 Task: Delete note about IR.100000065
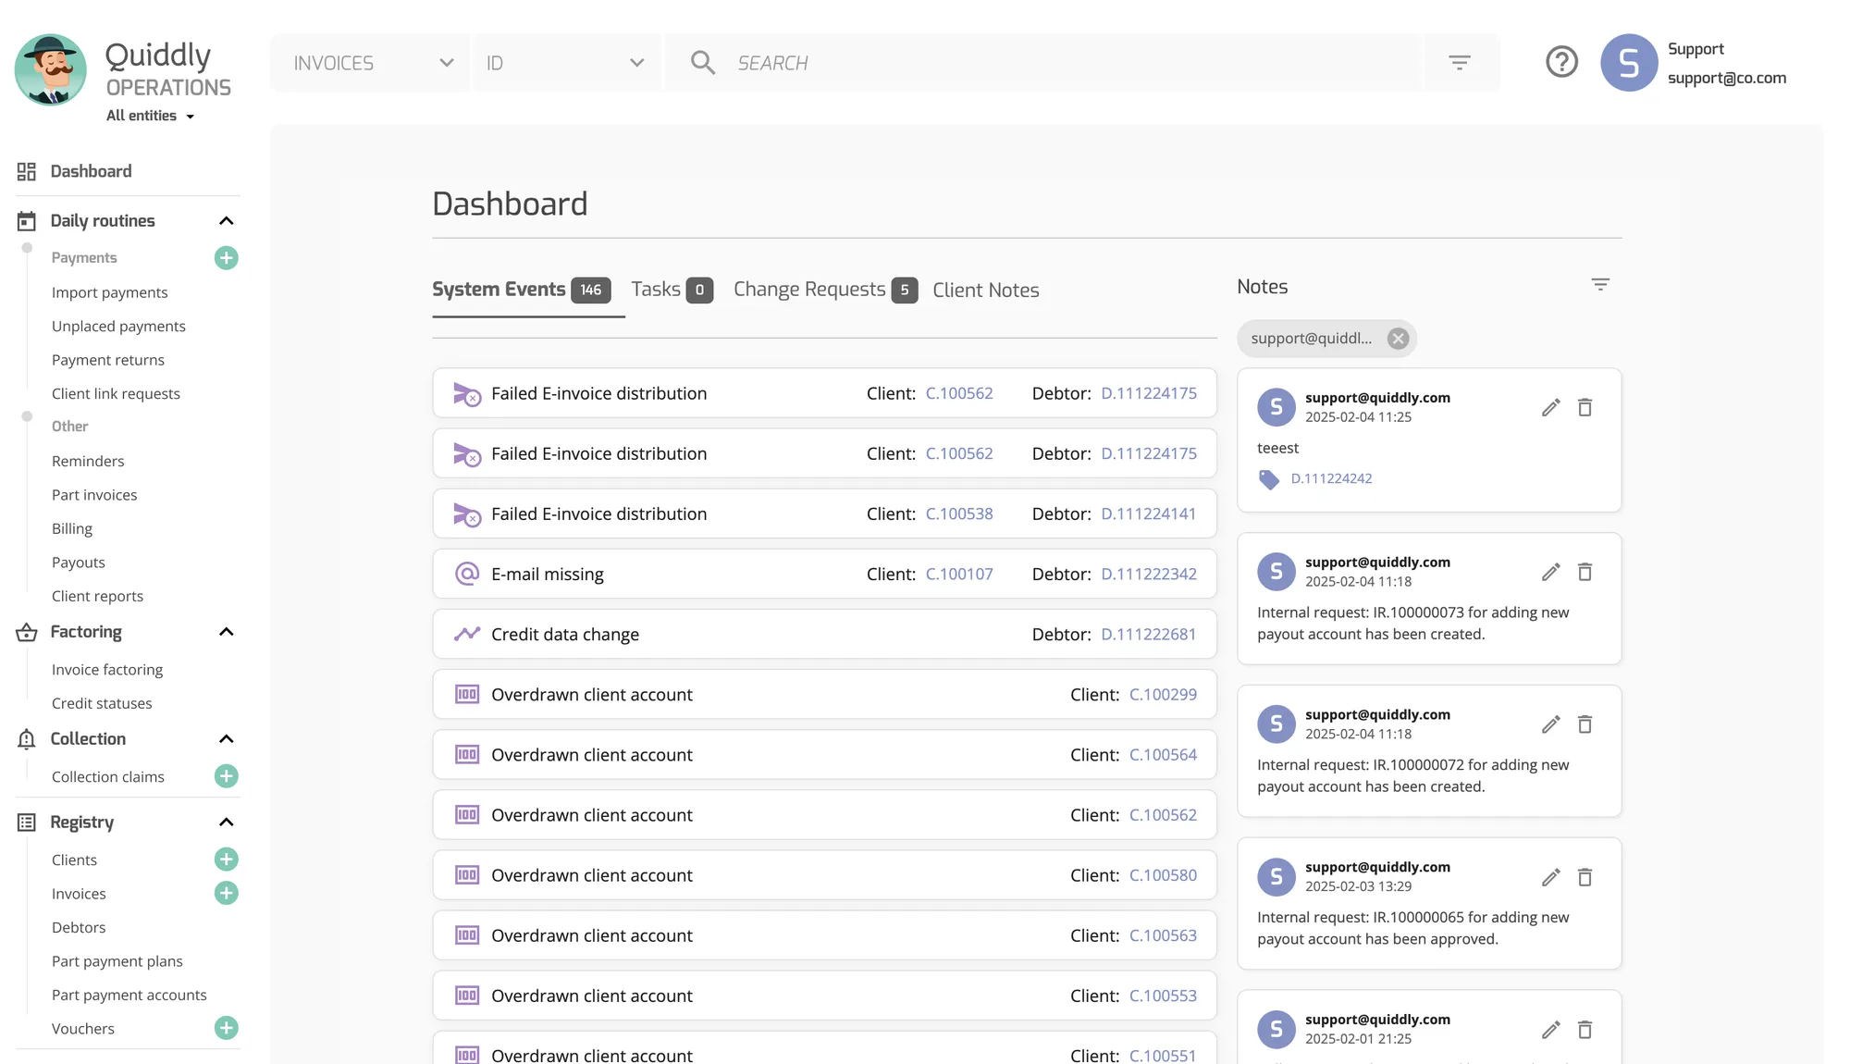[1585, 877]
